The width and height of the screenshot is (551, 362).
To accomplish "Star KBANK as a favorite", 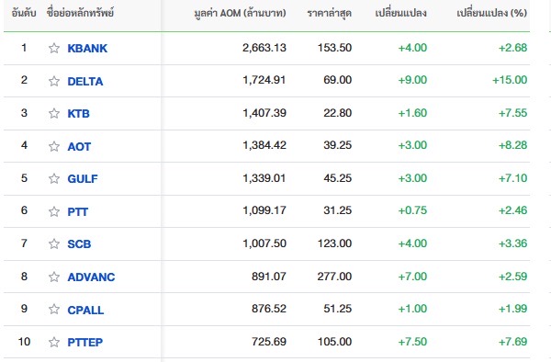I will (x=54, y=48).
